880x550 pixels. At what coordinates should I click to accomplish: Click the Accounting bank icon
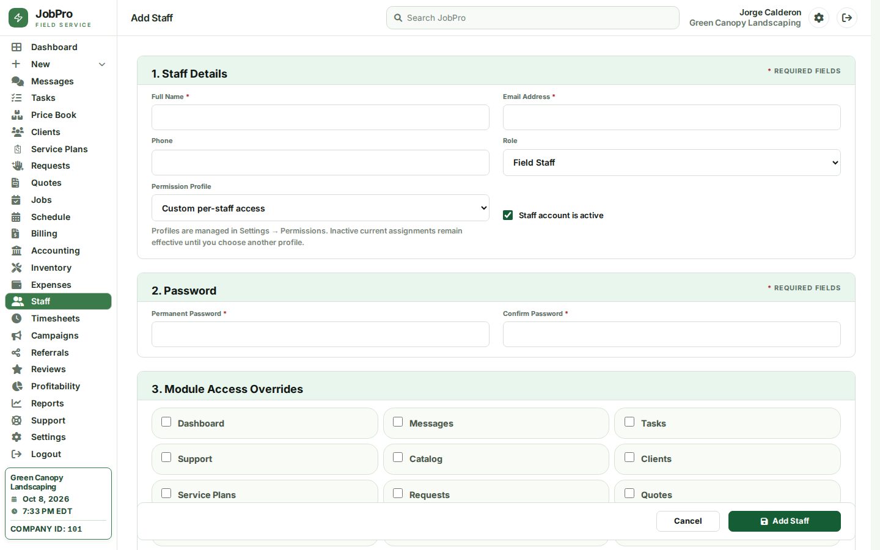(x=16, y=251)
